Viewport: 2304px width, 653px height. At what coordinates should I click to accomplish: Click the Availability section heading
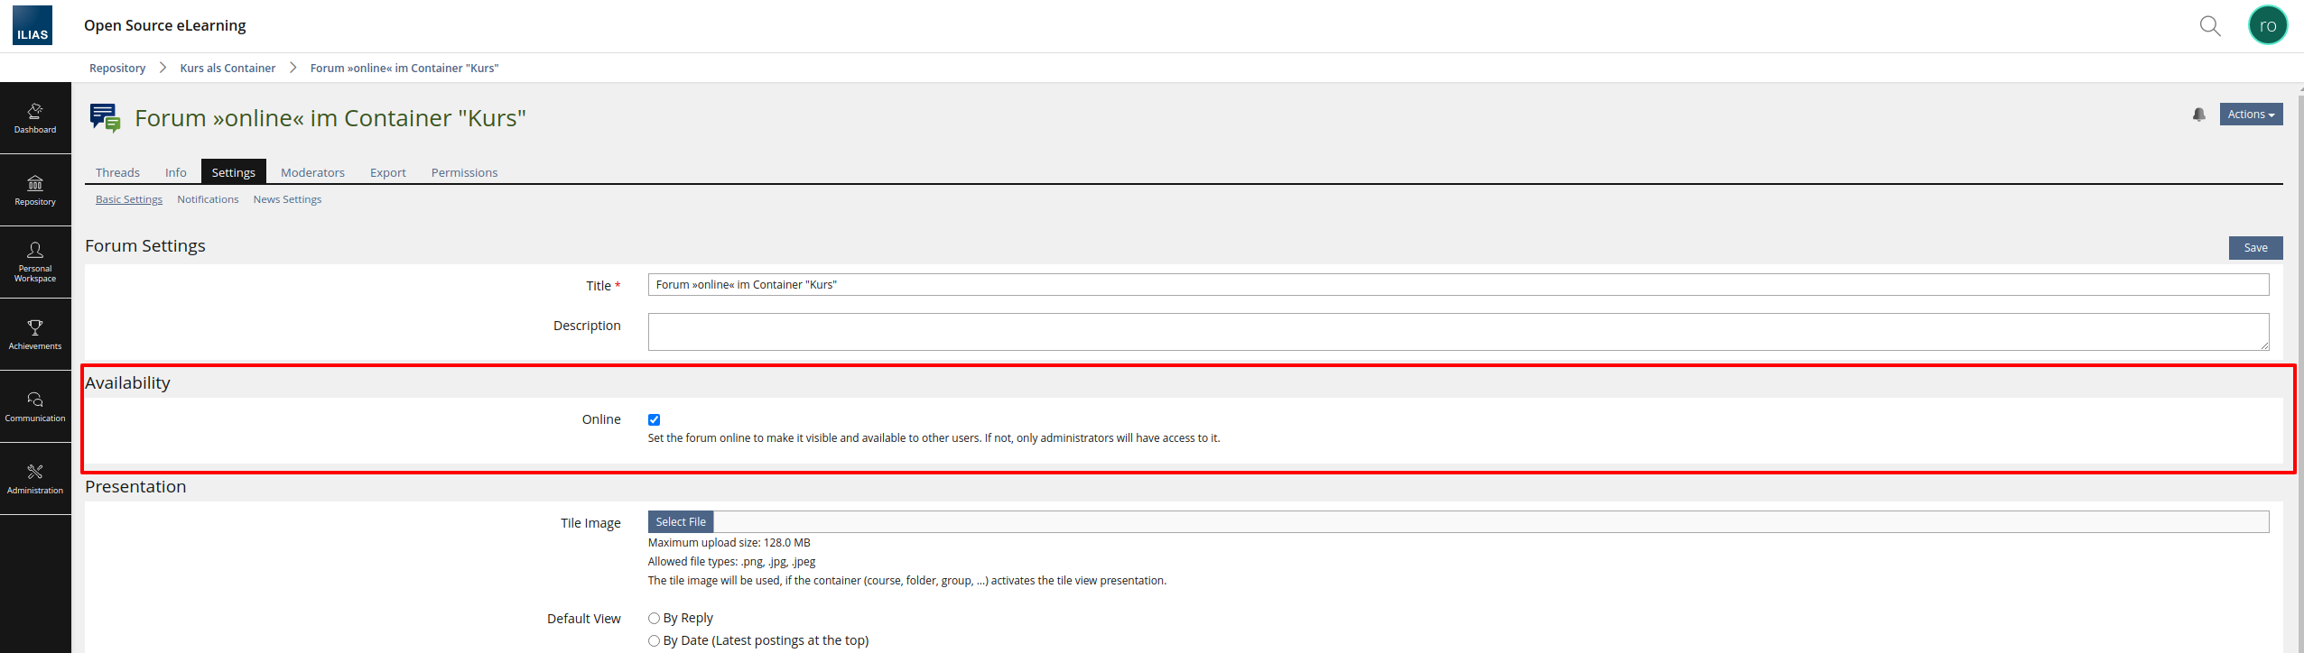click(127, 383)
